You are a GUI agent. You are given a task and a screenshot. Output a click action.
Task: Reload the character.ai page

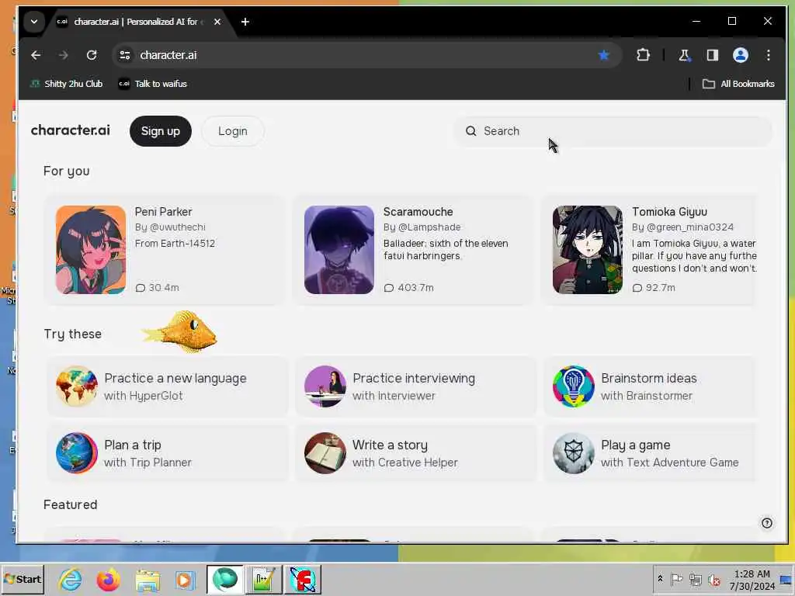point(92,55)
